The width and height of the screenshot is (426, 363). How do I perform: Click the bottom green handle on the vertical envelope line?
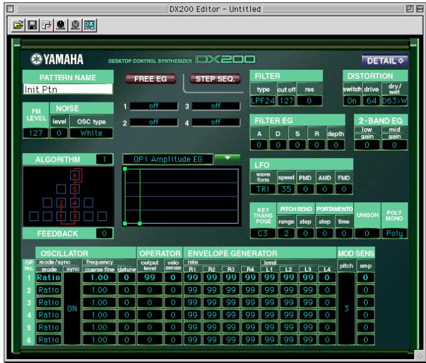pos(140,224)
